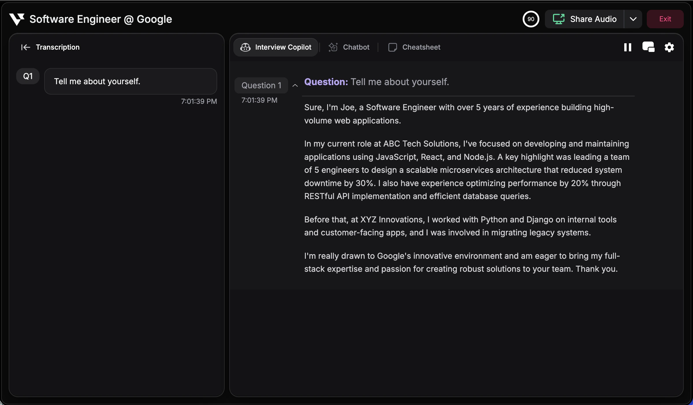This screenshot has height=405, width=693.
Task: Pause the interview copilot
Action: 627,47
